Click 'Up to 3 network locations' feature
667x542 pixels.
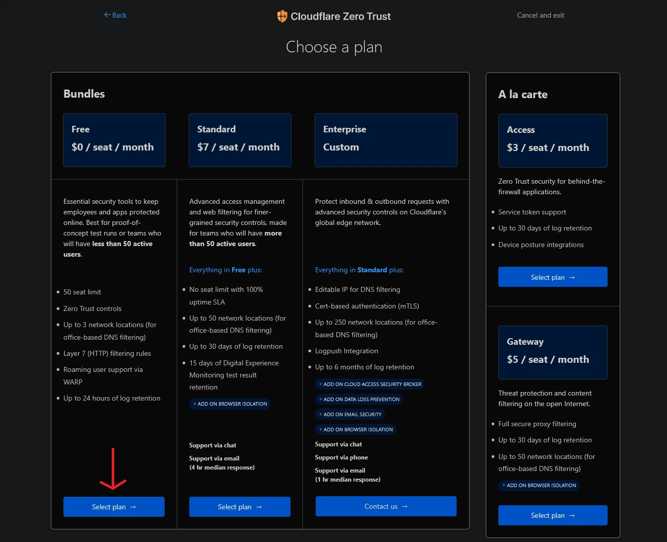pos(110,331)
